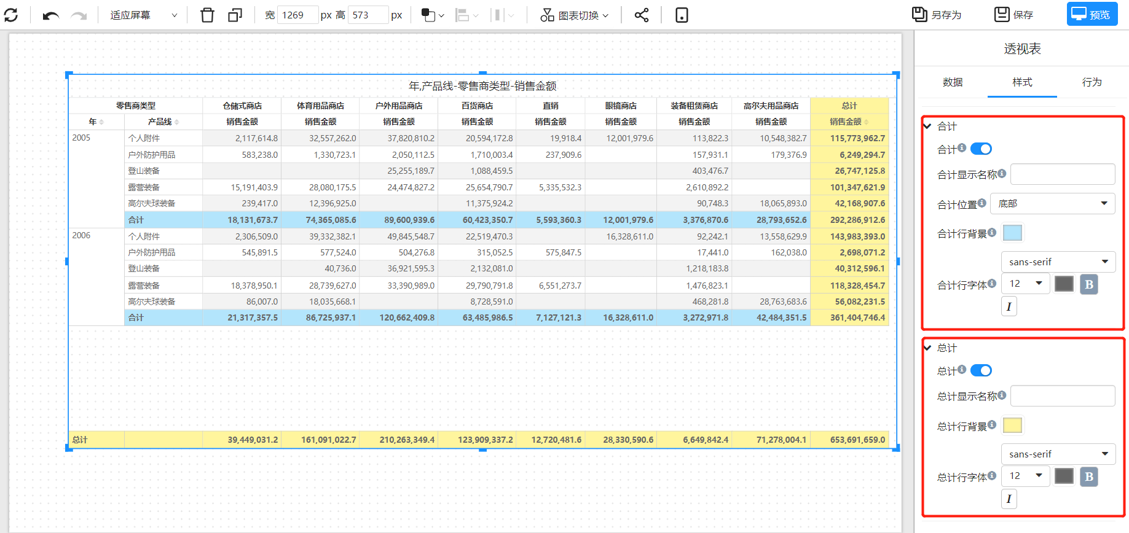
Task: Click the 总计行背景 yellow swatch
Action: click(1012, 426)
